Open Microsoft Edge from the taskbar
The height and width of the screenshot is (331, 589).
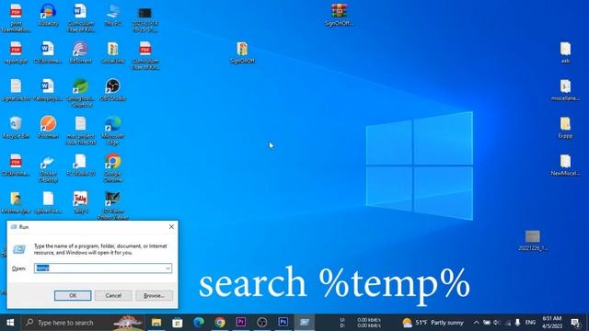199,322
